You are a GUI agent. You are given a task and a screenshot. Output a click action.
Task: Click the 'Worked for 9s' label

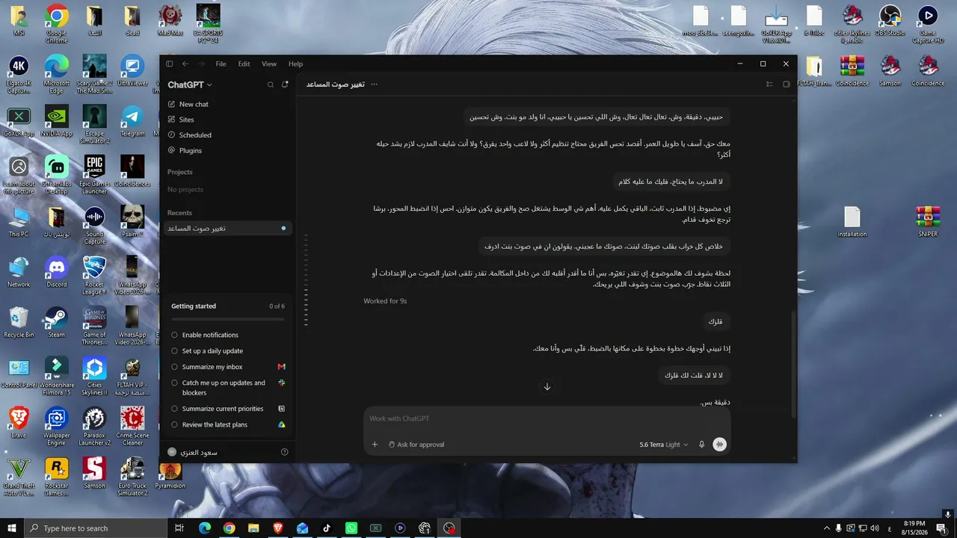385,301
